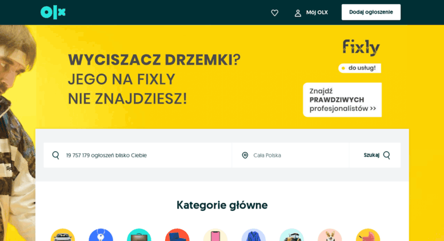Image resolution: width=444 pixels, height=241 pixels.
Task: Click the 'WYCISZACZ DRZEMKI?' banner headline
Action: 154,60
